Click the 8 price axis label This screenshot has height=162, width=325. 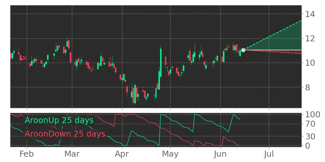(x=307, y=87)
